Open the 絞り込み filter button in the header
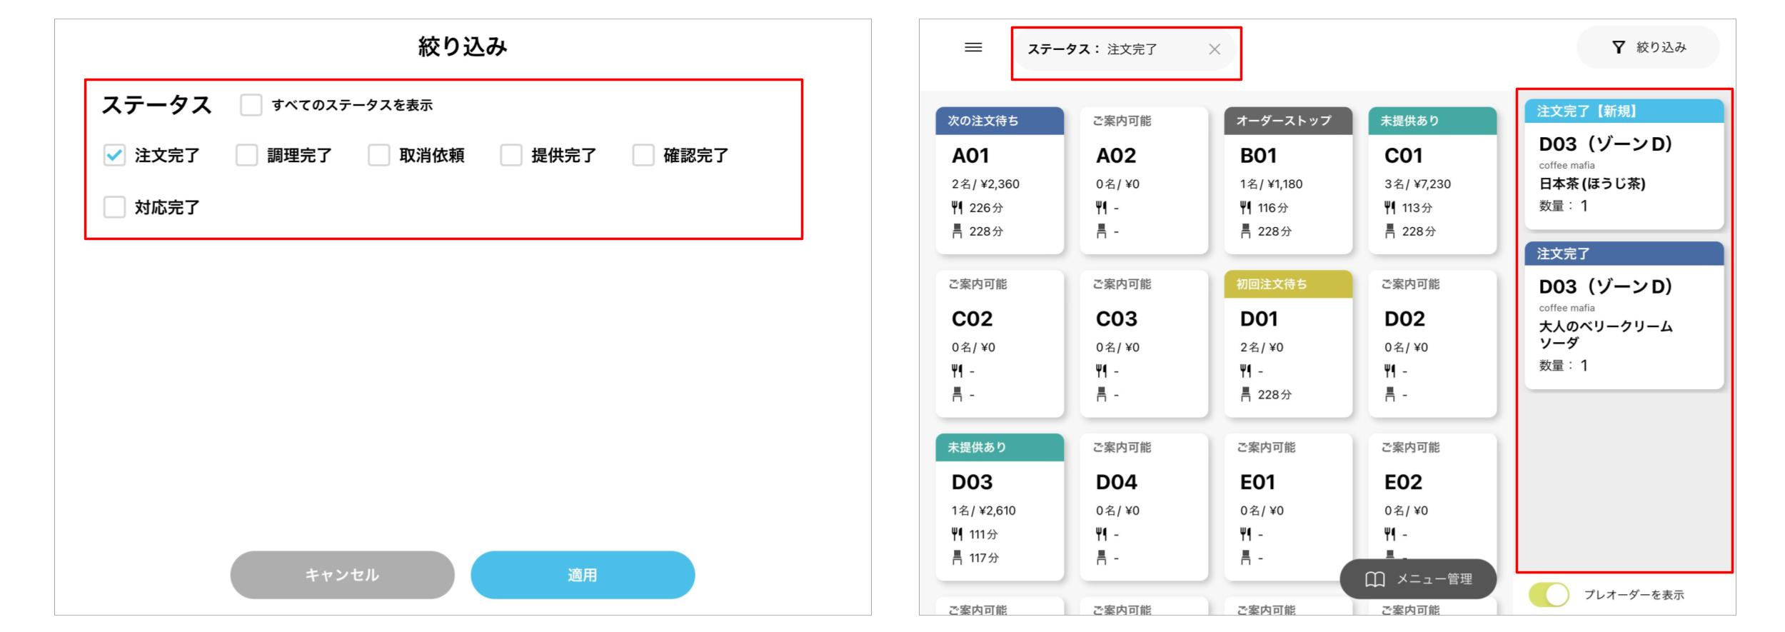 (x=1648, y=48)
